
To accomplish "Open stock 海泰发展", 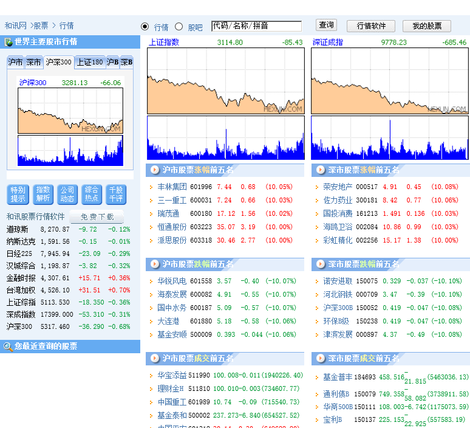I will point(172,294).
